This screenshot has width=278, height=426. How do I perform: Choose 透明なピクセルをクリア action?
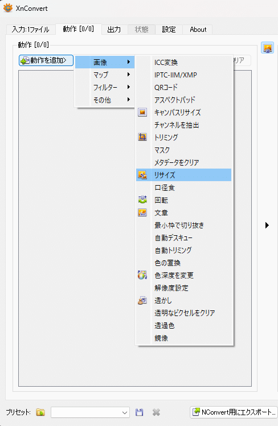(x=183, y=313)
